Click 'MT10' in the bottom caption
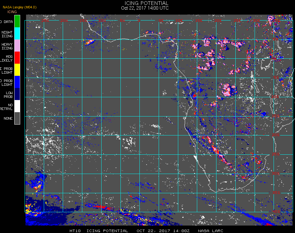Viewport: 295px width, 233px height. click(75, 231)
